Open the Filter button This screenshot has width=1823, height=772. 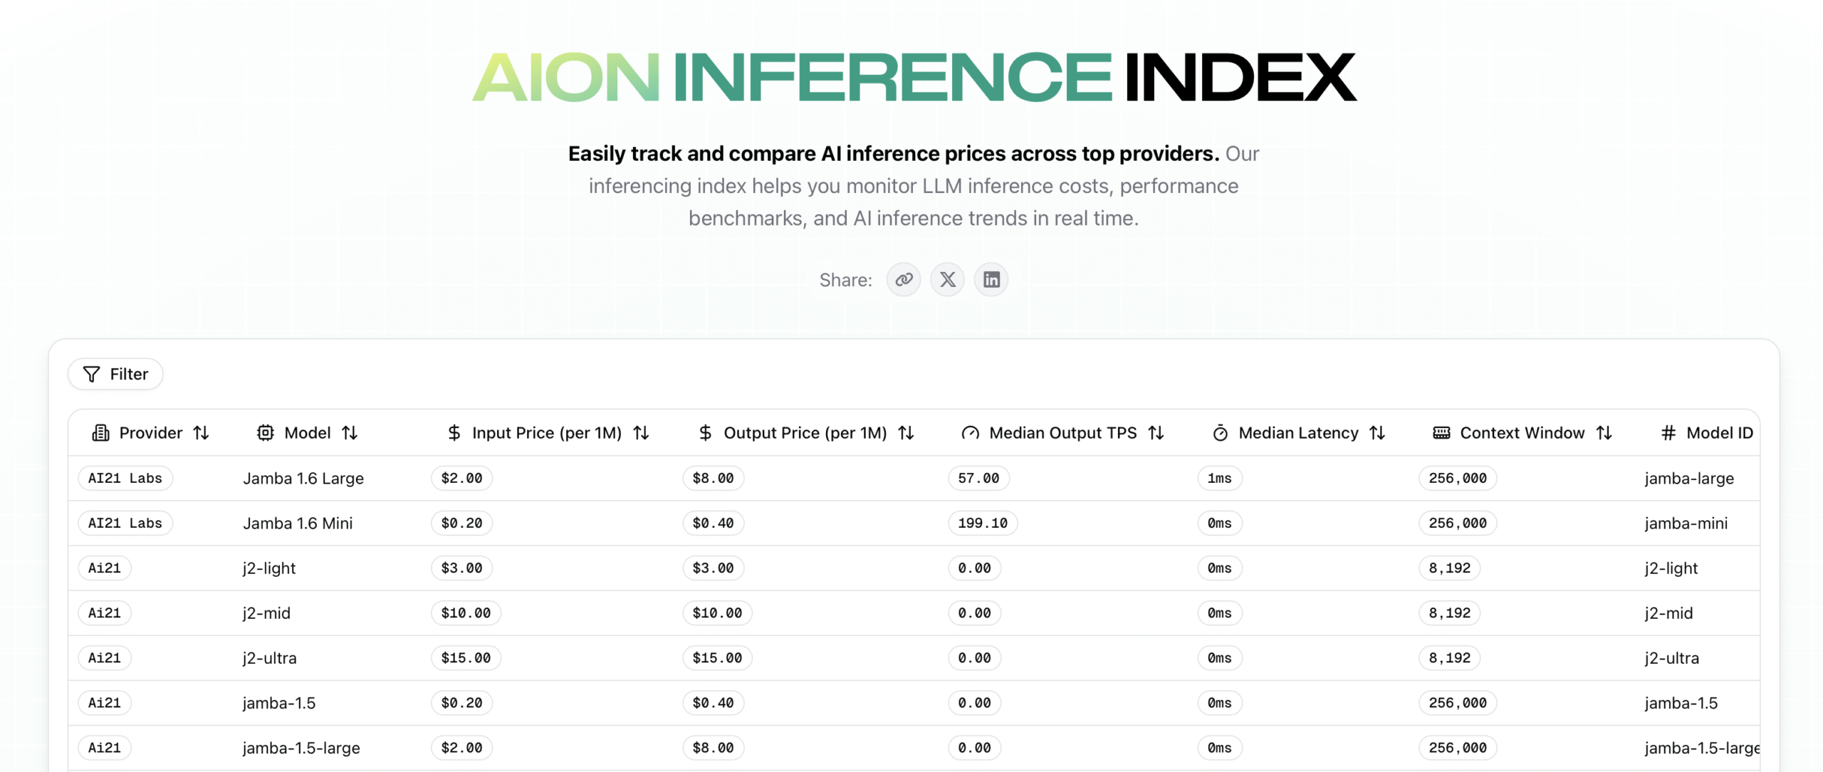pos(115,374)
